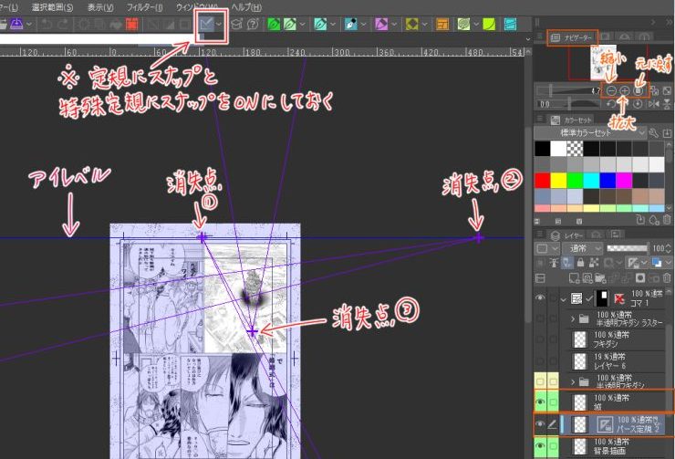Screen dimensions: 675x459
Task: Click navigator flip horizontal icon
Action: (x=654, y=104)
